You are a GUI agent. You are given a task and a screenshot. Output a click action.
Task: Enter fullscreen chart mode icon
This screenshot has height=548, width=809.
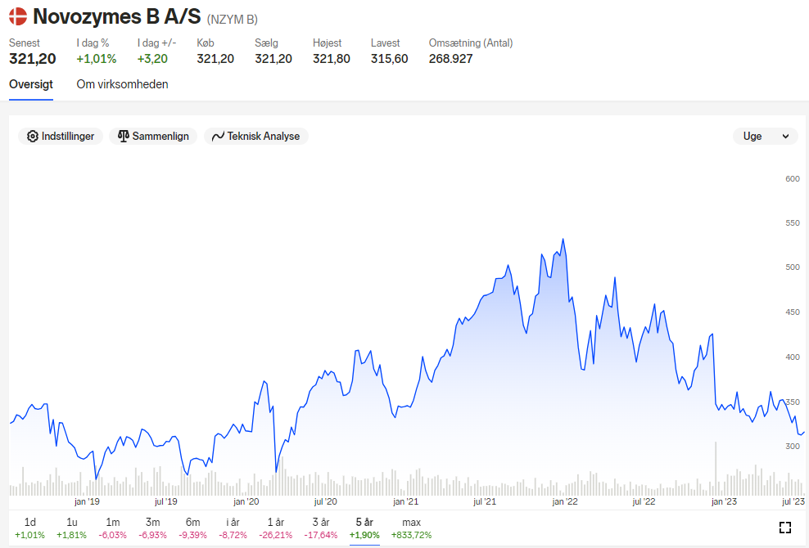tap(784, 528)
